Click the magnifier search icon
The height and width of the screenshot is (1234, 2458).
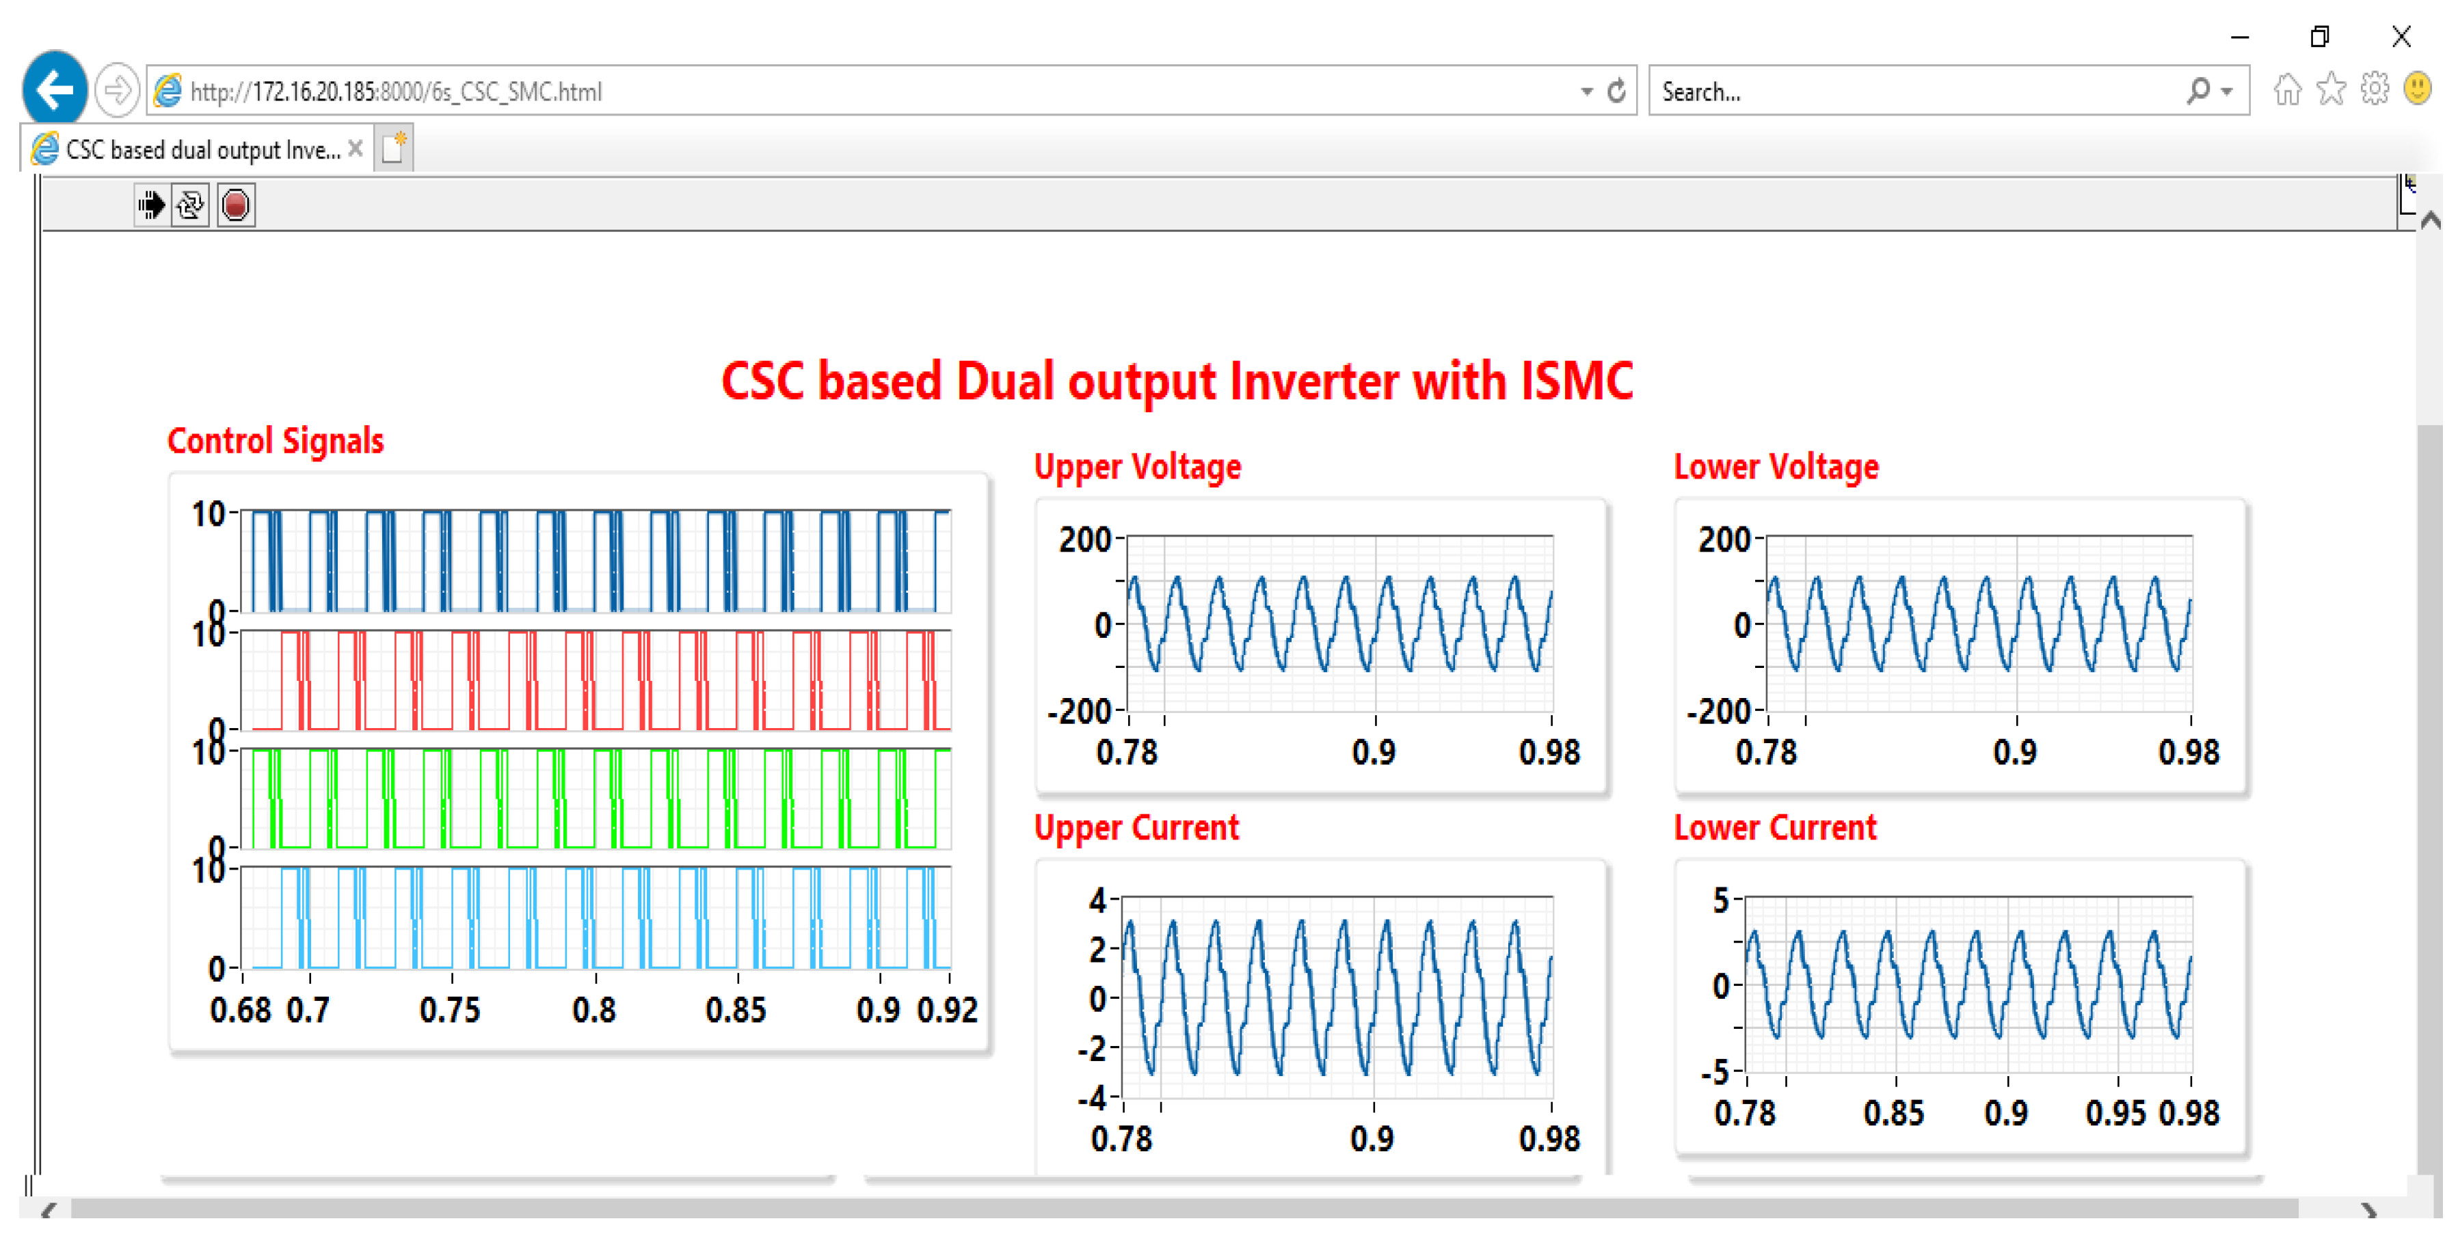2198,91
